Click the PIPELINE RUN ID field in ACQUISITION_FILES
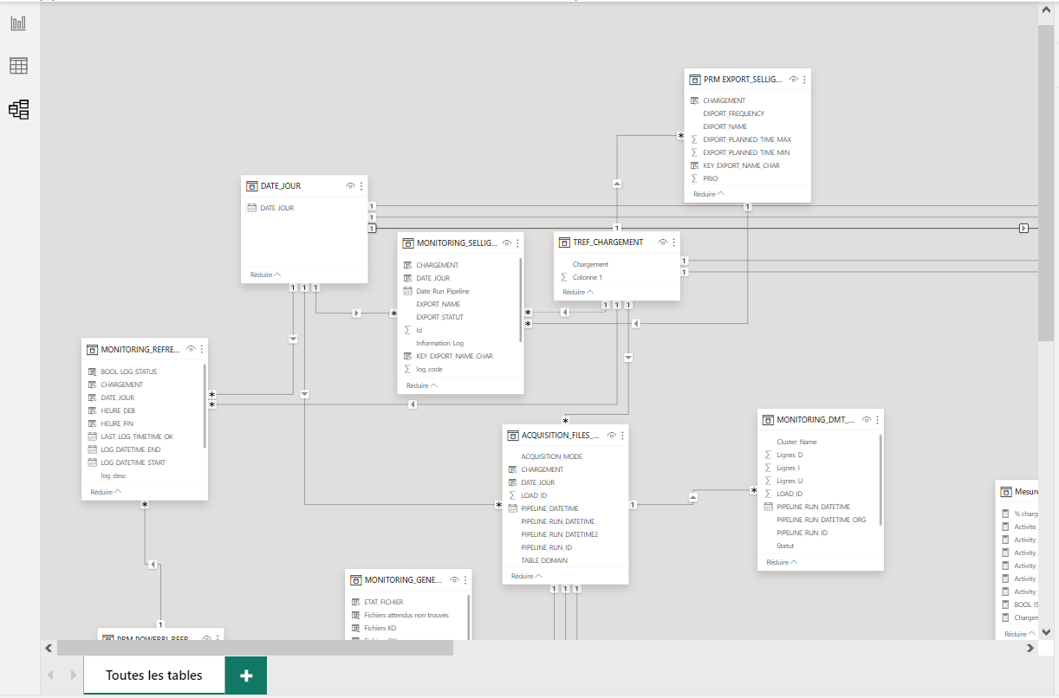1059x698 pixels. coord(546,547)
